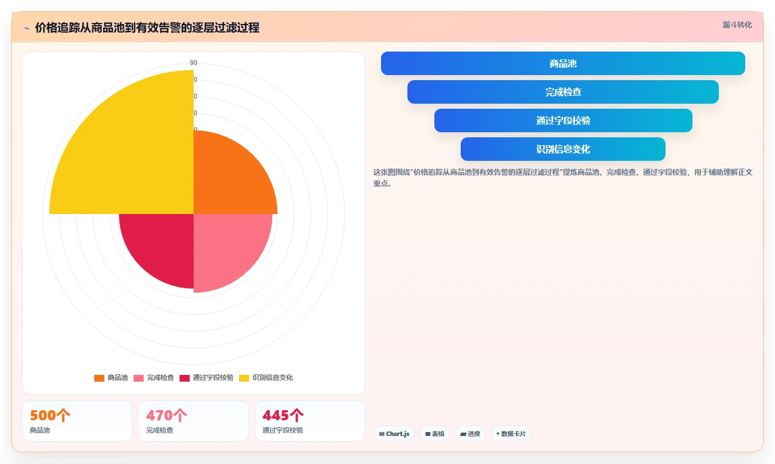Click the pink 完成检查 polar segment
This screenshot has width=775, height=464.
pos(227,247)
